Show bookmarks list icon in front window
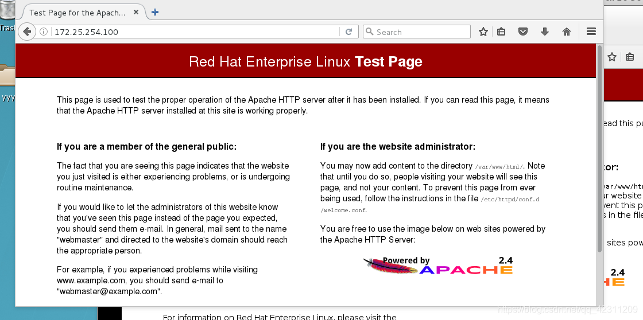The image size is (643, 320). pyautogui.click(x=501, y=32)
